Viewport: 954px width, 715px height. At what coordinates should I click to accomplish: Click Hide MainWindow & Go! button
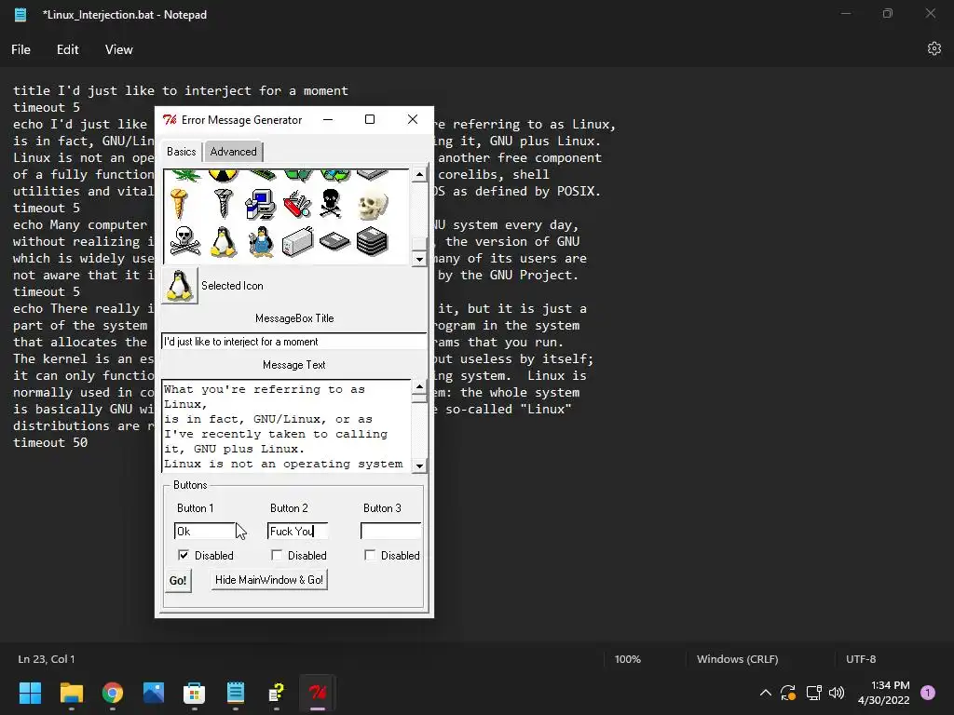269,580
